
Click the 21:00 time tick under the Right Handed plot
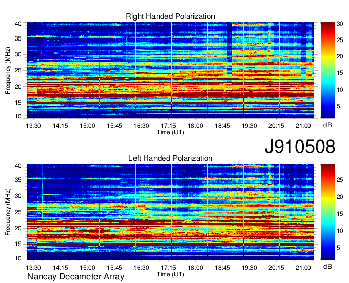(x=303, y=126)
